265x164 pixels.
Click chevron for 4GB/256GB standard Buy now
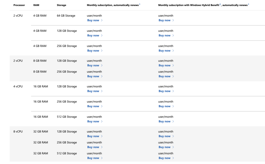[x=102, y=51]
